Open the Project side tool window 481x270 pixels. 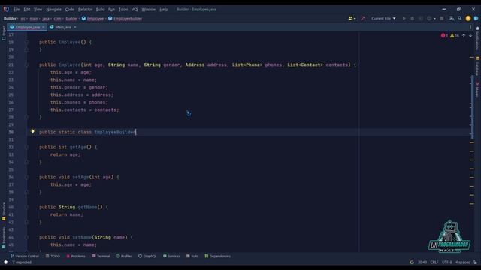coord(3,33)
